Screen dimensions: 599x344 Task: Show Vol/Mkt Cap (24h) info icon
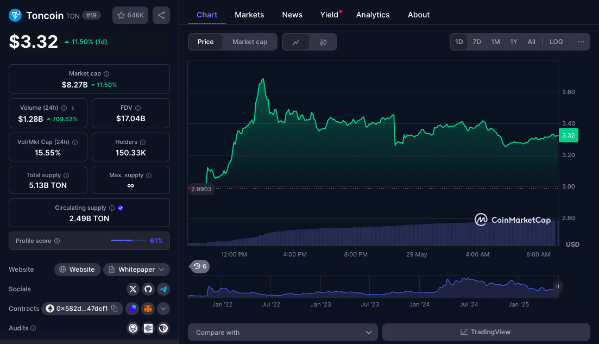(x=75, y=142)
